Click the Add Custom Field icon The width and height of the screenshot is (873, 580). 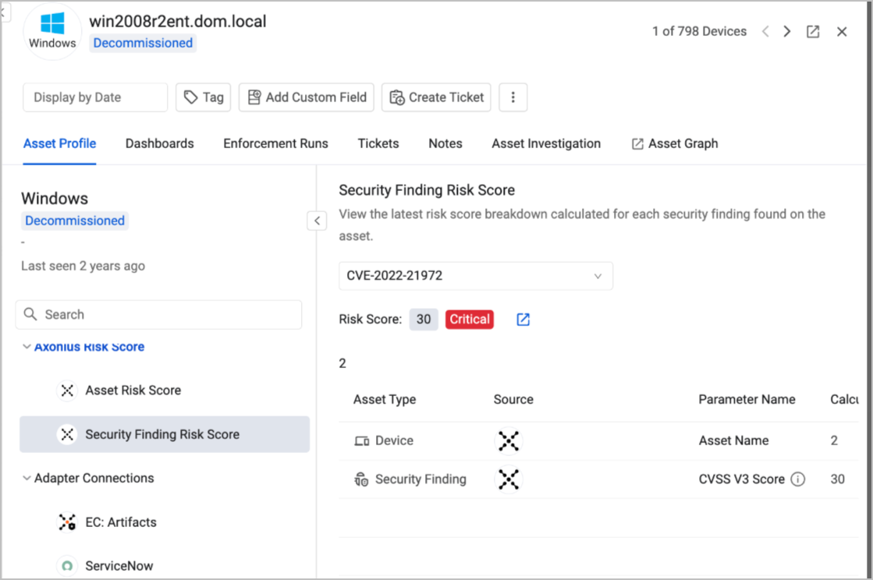tap(254, 97)
